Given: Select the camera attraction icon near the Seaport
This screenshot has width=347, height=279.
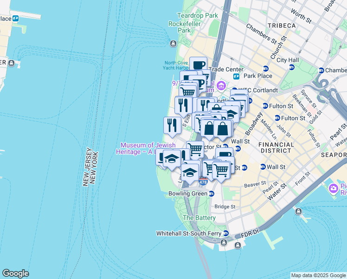Looking at the screenshot, I should 333,188.
